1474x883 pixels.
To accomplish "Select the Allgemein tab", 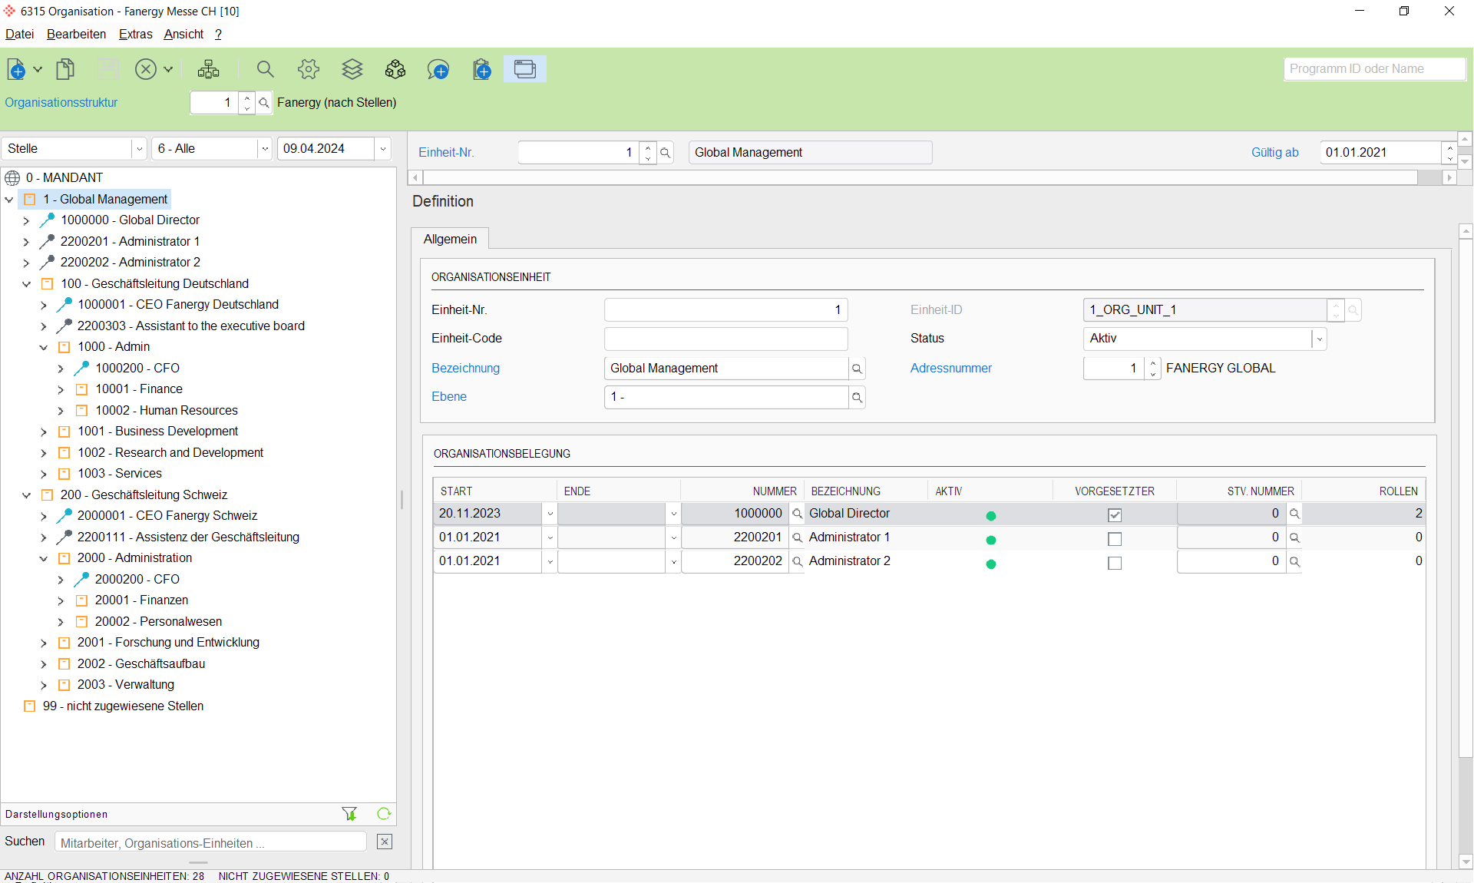I will coord(450,239).
